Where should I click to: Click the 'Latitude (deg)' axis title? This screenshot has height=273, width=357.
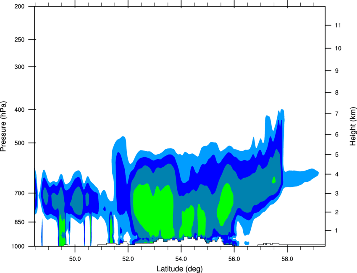(x=180, y=269)
